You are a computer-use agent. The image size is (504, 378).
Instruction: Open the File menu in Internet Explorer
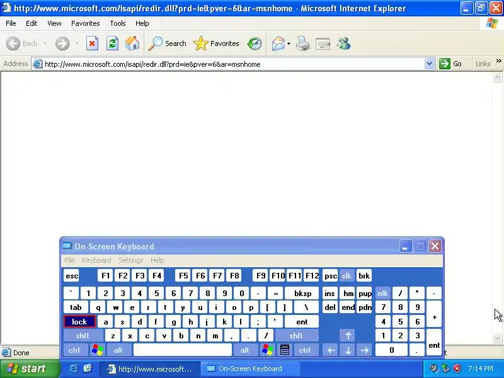11,23
